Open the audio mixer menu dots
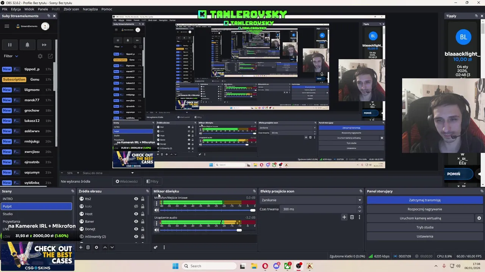485x272 pixels. point(164,247)
